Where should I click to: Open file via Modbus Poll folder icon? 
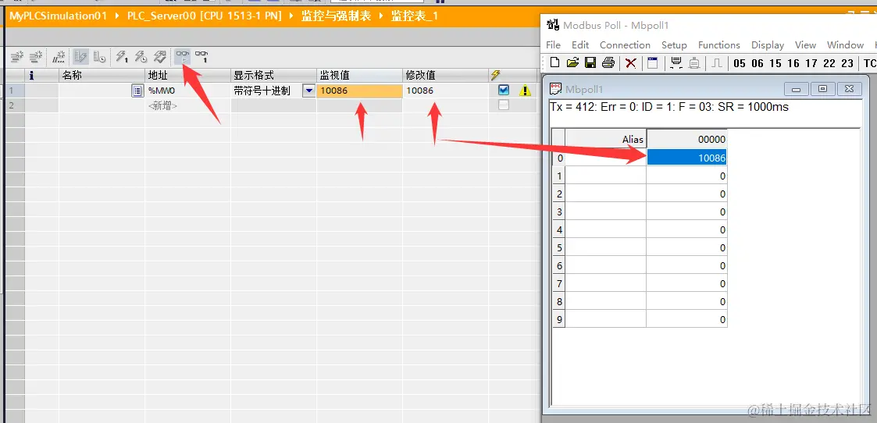572,62
